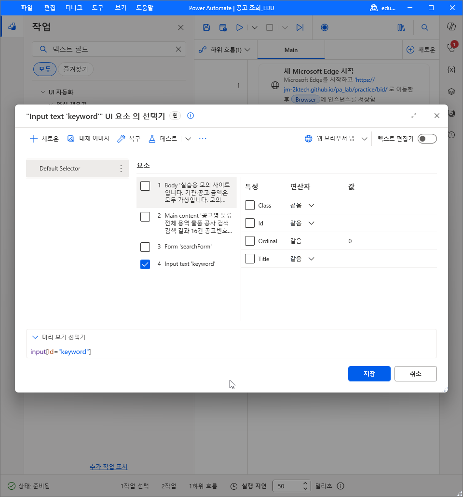Close the UI element selector dialog
The image size is (463, 497).
[x=436, y=116]
